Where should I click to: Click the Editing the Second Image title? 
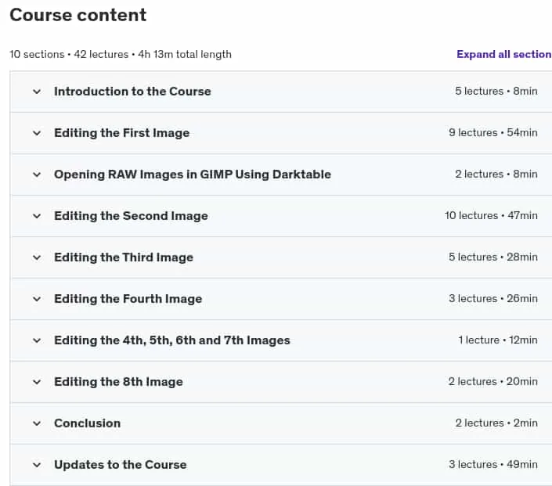click(131, 216)
